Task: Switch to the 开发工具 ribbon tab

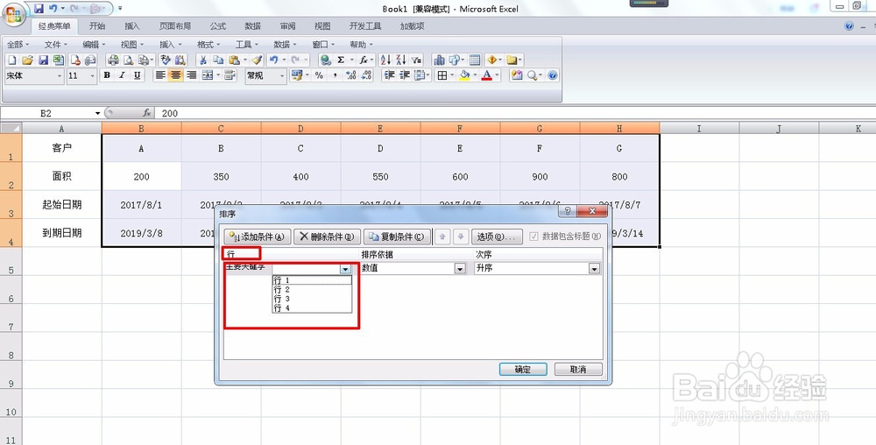Action: pyautogui.click(x=365, y=26)
